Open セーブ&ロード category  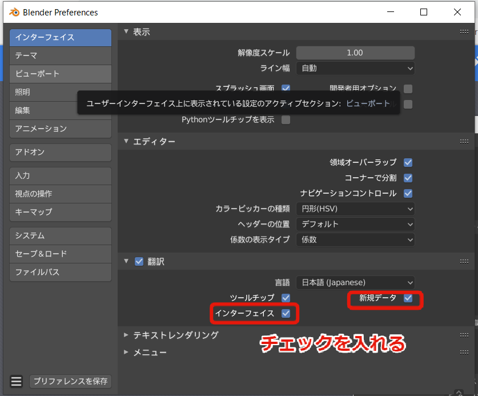tap(61, 254)
